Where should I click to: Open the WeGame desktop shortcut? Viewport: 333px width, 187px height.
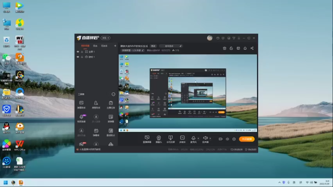tap(20, 76)
